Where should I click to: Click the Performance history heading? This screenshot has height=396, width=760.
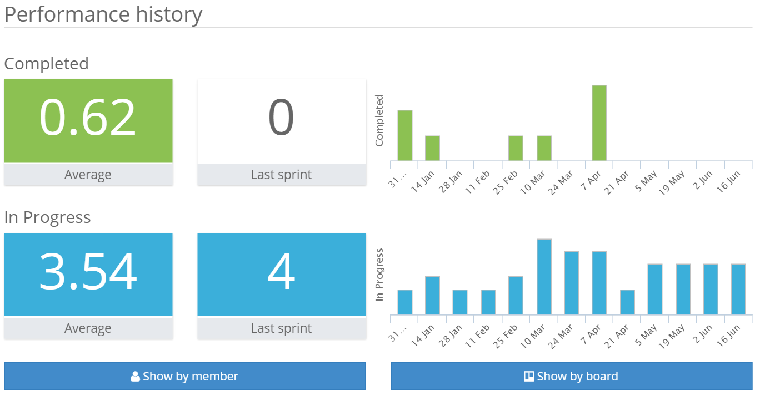(103, 14)
